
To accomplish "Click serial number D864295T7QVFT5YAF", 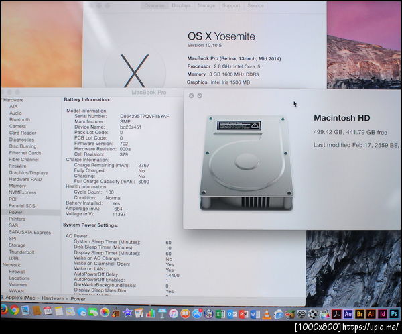I will [145, 116].
